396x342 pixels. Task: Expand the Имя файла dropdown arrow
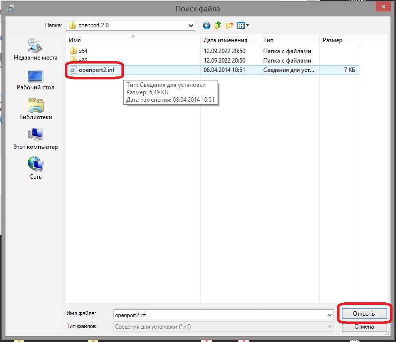point(330,315)
